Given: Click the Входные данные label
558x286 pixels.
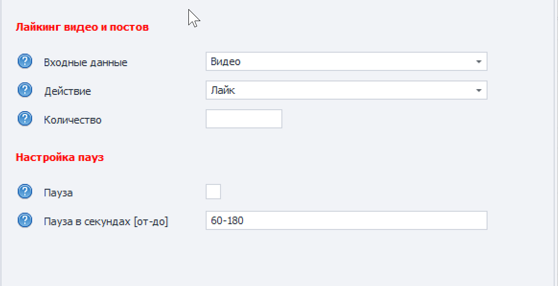Looking at the screenshot, I should 85,62.
